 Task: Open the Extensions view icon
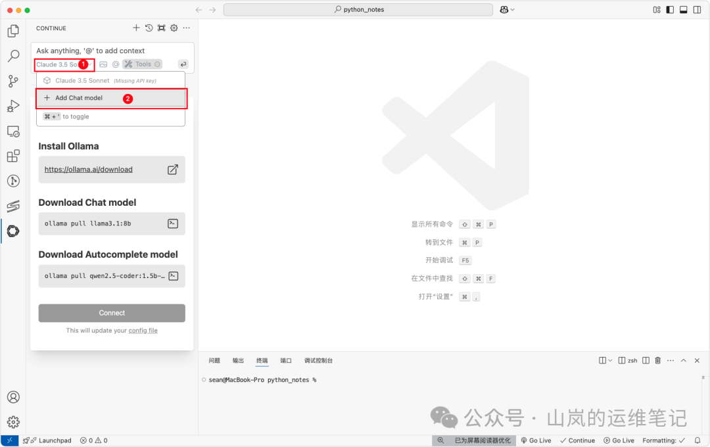tap(13, 156)
